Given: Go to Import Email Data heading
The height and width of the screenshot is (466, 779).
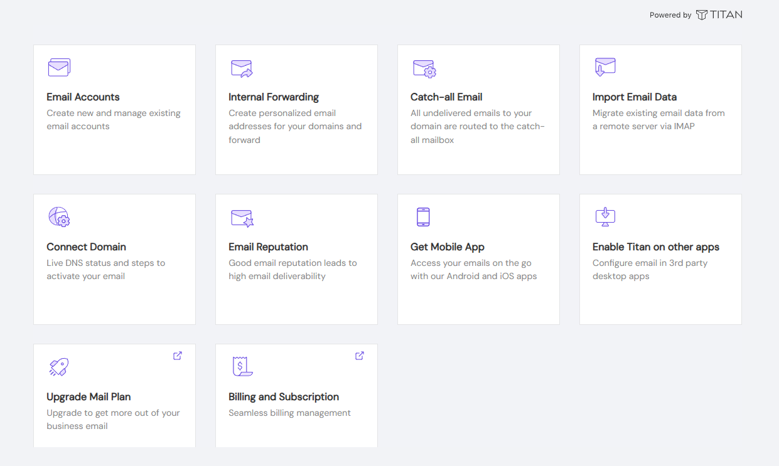Looking at the screenshot, I should point(635,97).
